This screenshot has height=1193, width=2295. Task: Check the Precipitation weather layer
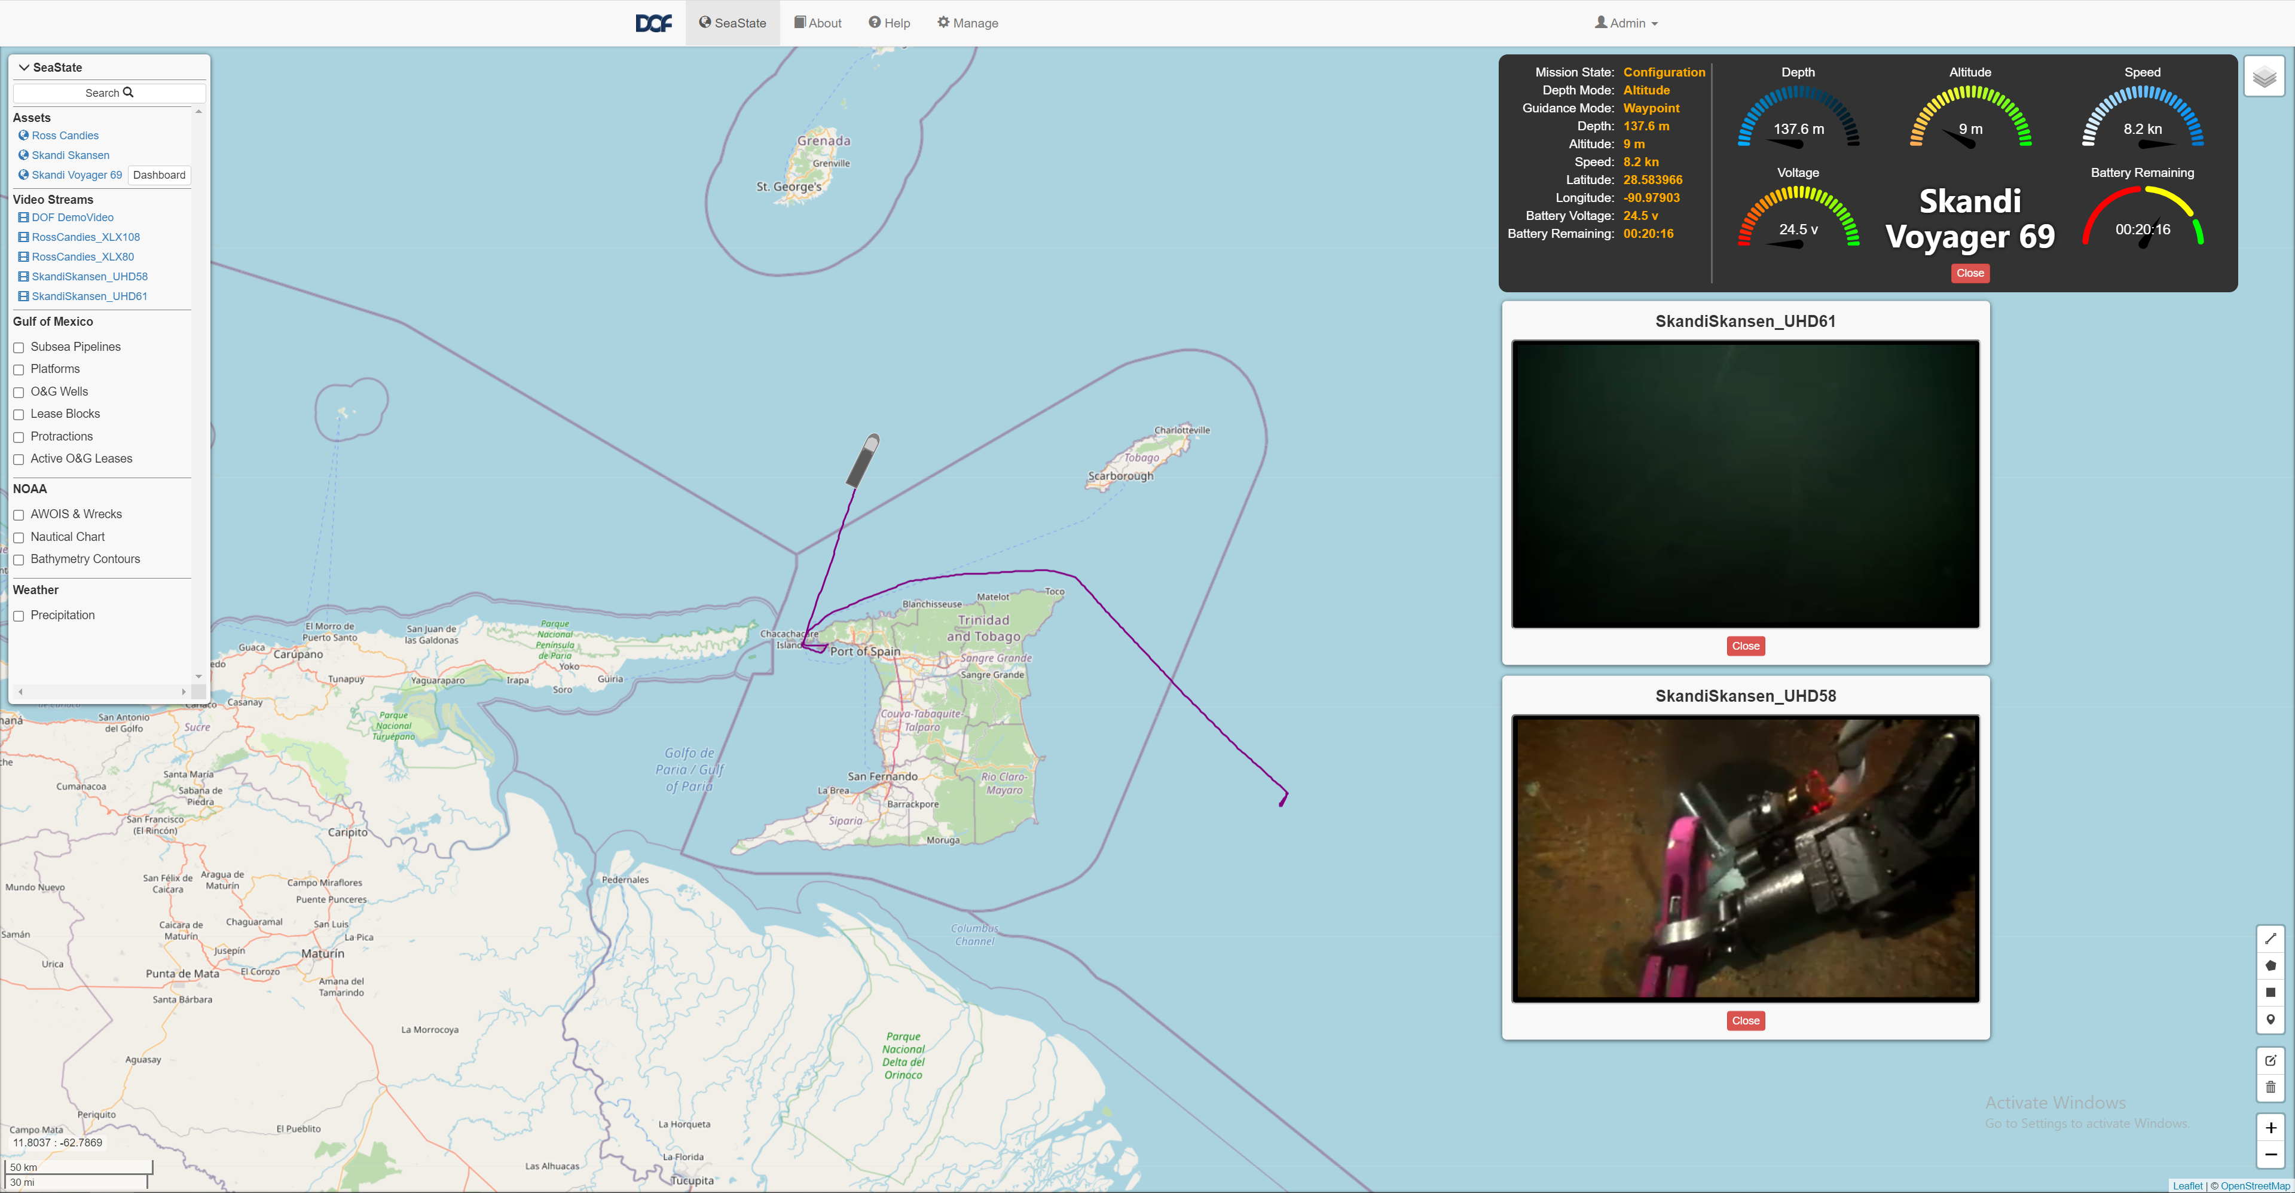point(19,616)
